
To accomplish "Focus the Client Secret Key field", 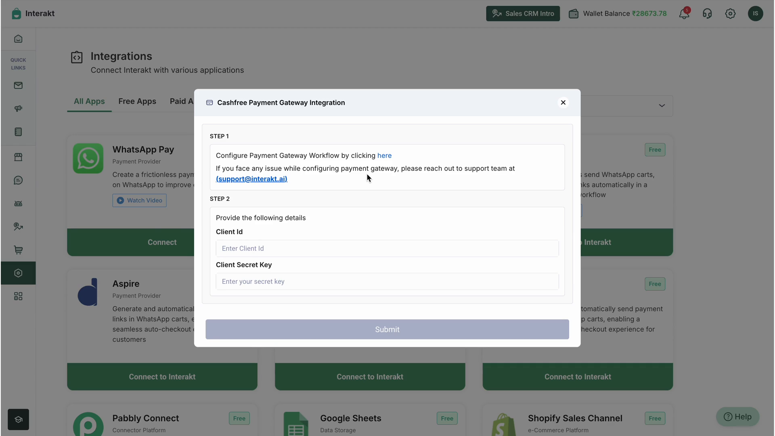I will click(x=387, y=281).
